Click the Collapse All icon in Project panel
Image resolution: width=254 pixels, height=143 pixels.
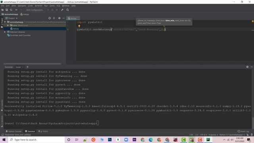pos(54,18)
